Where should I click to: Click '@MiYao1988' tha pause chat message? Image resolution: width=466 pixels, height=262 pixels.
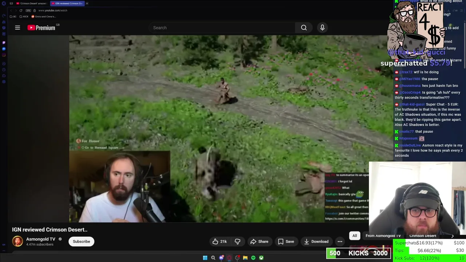tap(416, 79)
